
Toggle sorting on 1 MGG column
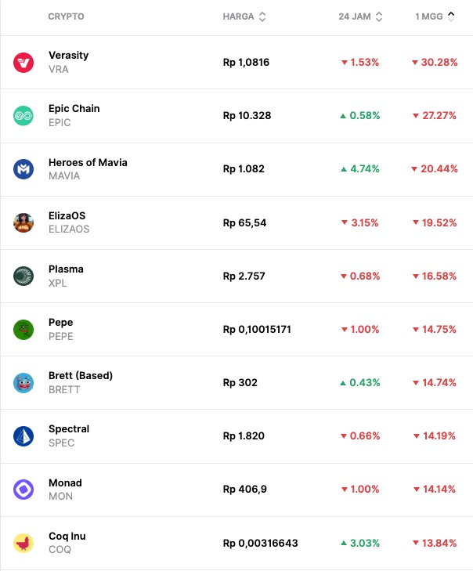[435, 16]
